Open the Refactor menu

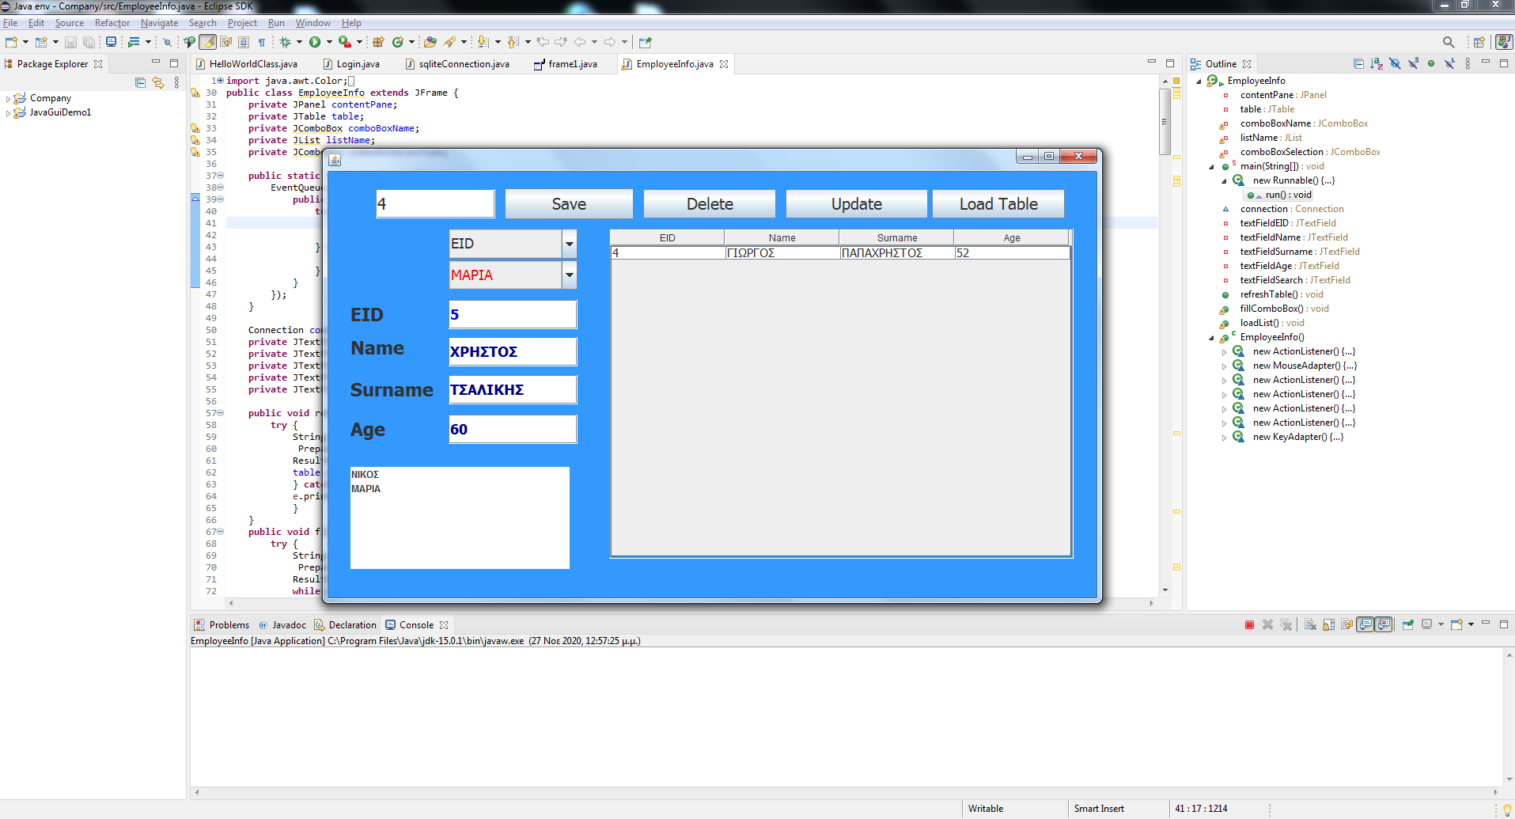coord(112,23)
